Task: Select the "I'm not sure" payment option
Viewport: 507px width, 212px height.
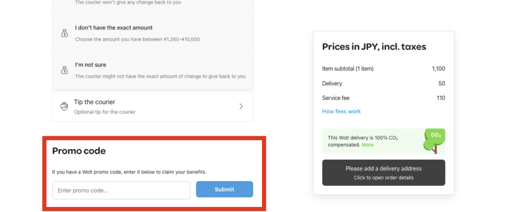Action: pyautogui.click(x=152, y=70)
